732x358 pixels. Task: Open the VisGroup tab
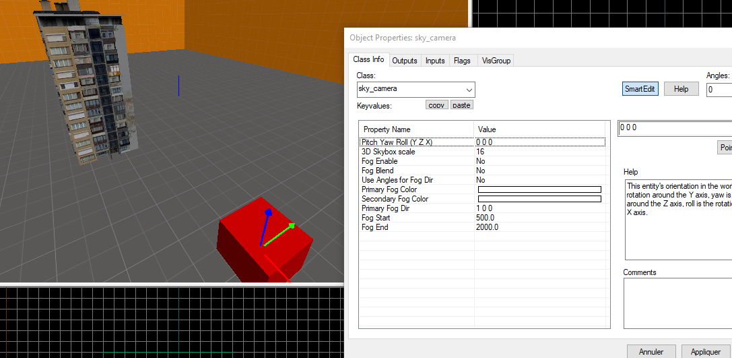pos(496,61)
